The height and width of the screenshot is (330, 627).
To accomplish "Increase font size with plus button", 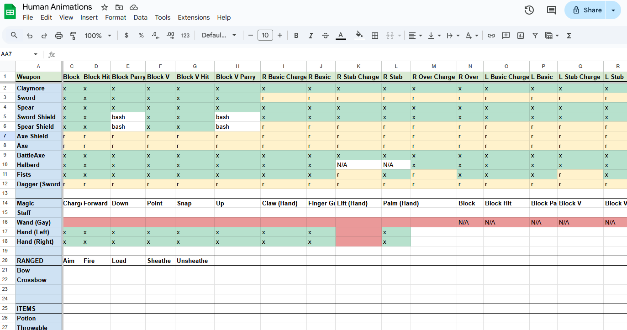I will click(x=280, y=35).
